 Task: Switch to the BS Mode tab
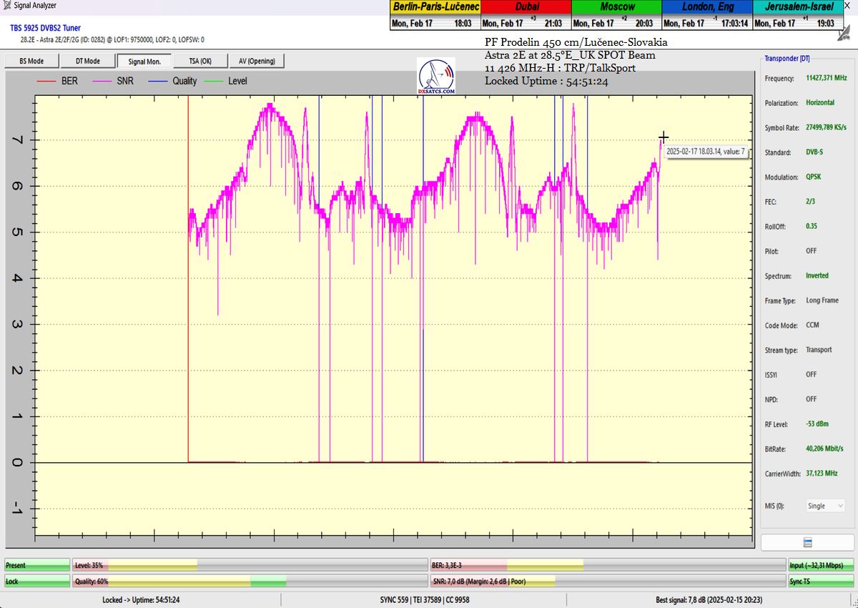pyautogui.click(x=31, y=62)
